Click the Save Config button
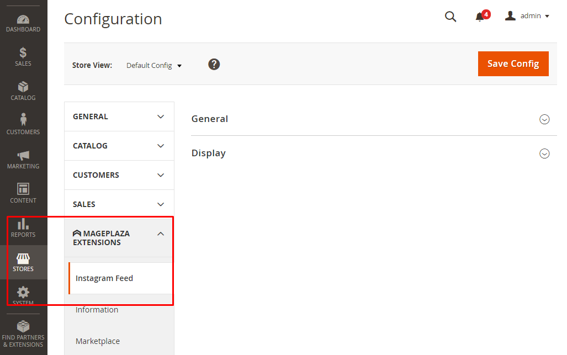Screen dimensions: 567x355 (513, 63)
